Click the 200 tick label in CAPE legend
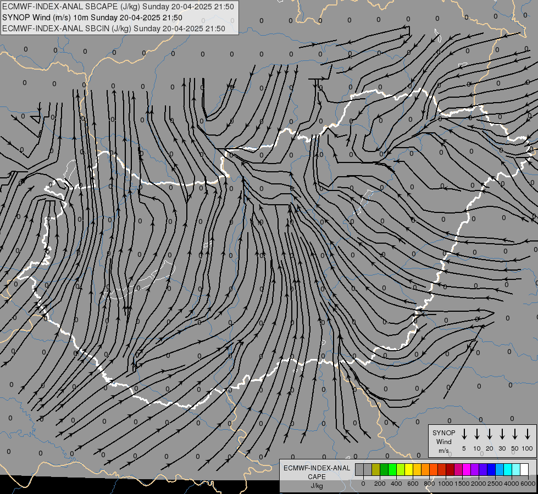 (x=380, y=484)
